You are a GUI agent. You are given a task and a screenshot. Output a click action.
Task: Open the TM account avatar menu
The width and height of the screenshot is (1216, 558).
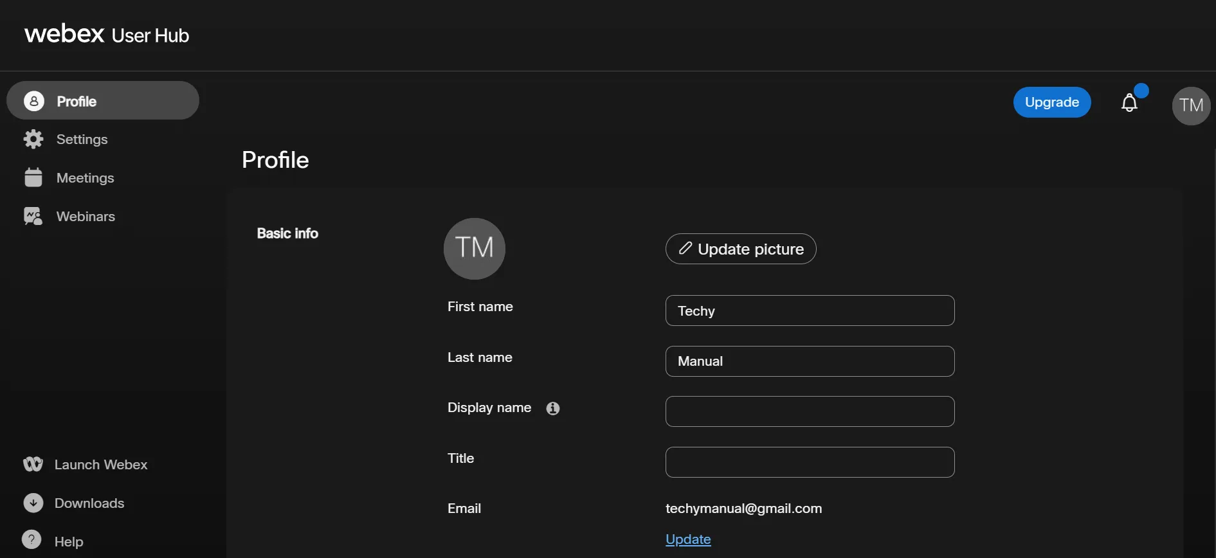[1191, 105]
